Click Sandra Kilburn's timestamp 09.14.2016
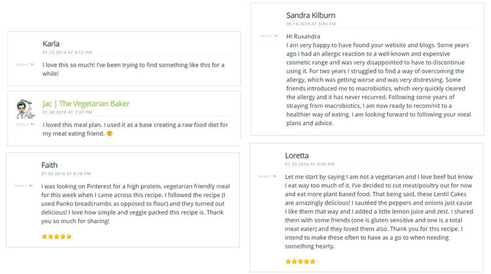 click(x=311, y=24)
